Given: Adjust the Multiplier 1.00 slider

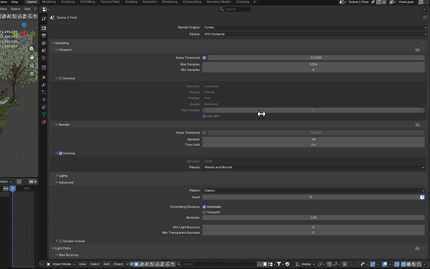Looking at the screenshot, I should tap(313, 218).
